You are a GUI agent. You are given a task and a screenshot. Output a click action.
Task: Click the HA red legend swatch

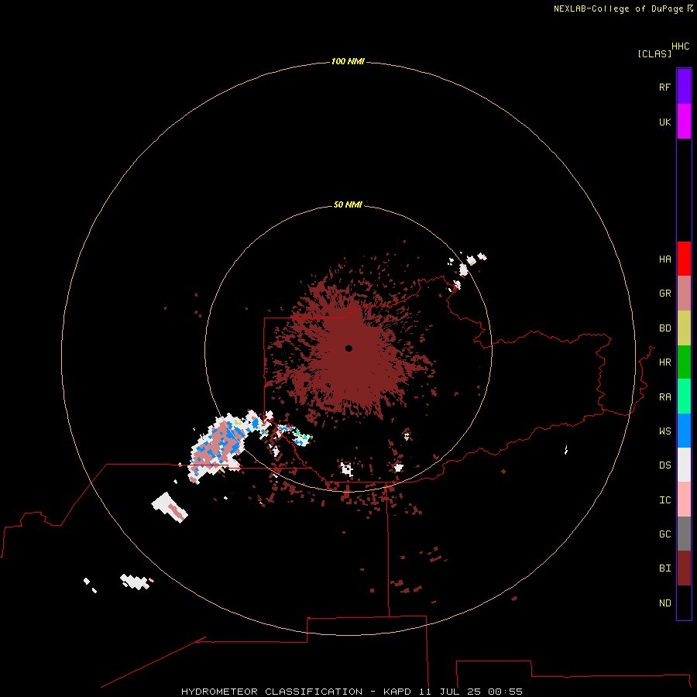[x=684, y=259]
